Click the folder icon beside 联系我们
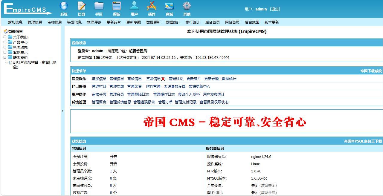Image resolution: width=383 pixels, height=196 pixels. (10, 57)
